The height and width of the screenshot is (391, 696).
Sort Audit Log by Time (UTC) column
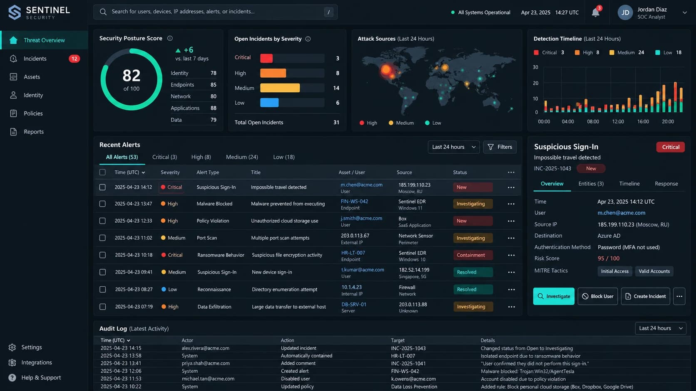[x=115, y=340]
